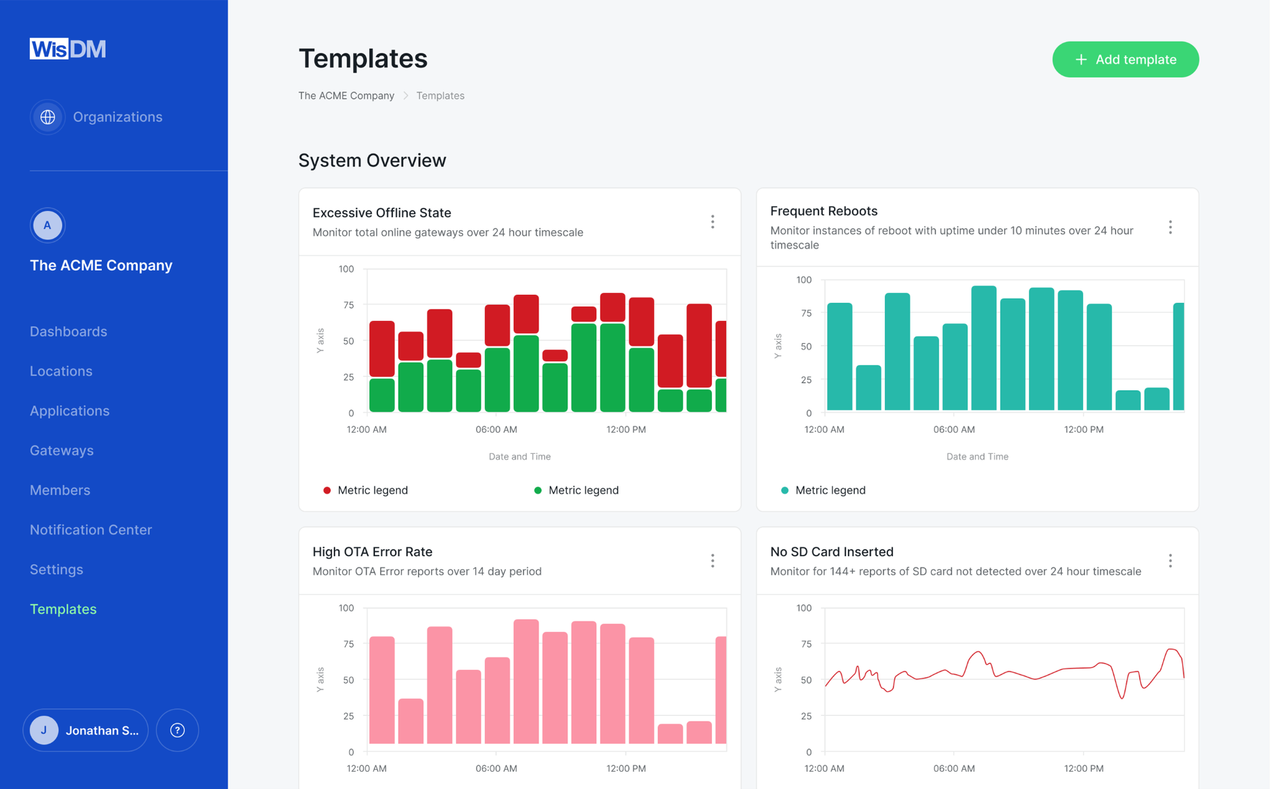Click the System Overview heading
This screenshot has width=1271, height=789.
(x=372, y=160)
